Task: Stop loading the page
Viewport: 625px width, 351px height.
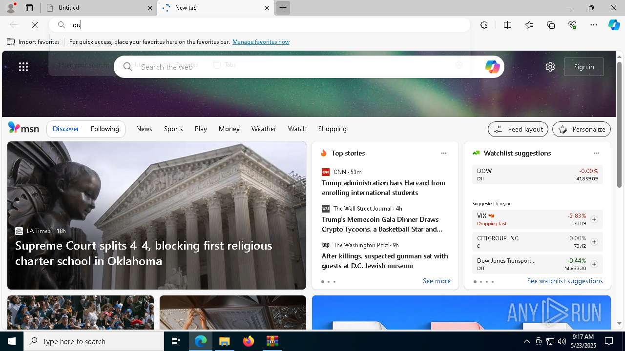Action: [35, 25]
